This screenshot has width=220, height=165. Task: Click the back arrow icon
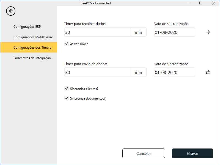(11, 11)
